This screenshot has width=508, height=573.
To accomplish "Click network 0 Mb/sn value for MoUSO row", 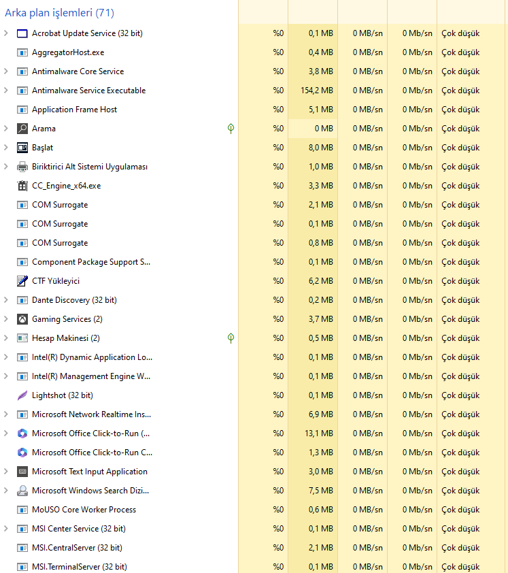I will (x=418, y=510).
